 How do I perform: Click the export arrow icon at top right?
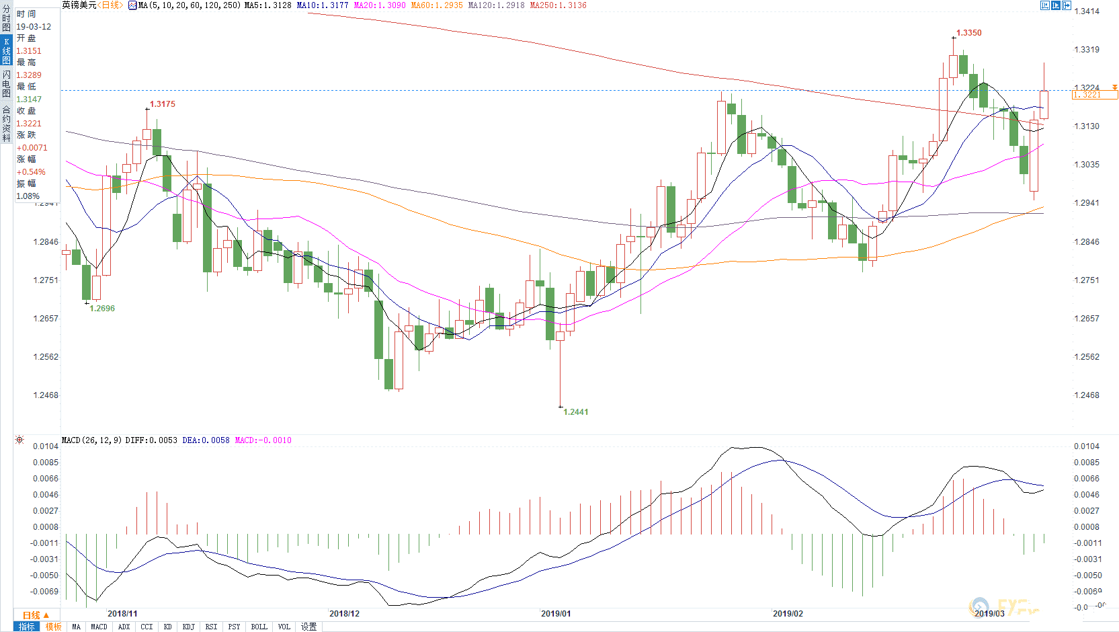1067,5
